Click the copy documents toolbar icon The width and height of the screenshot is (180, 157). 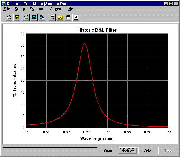42,17
